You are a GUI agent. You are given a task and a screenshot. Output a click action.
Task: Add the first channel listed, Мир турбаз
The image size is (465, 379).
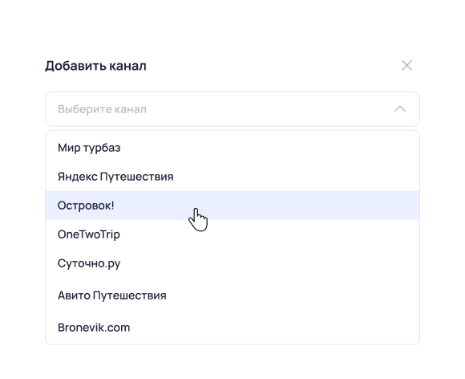232,148
